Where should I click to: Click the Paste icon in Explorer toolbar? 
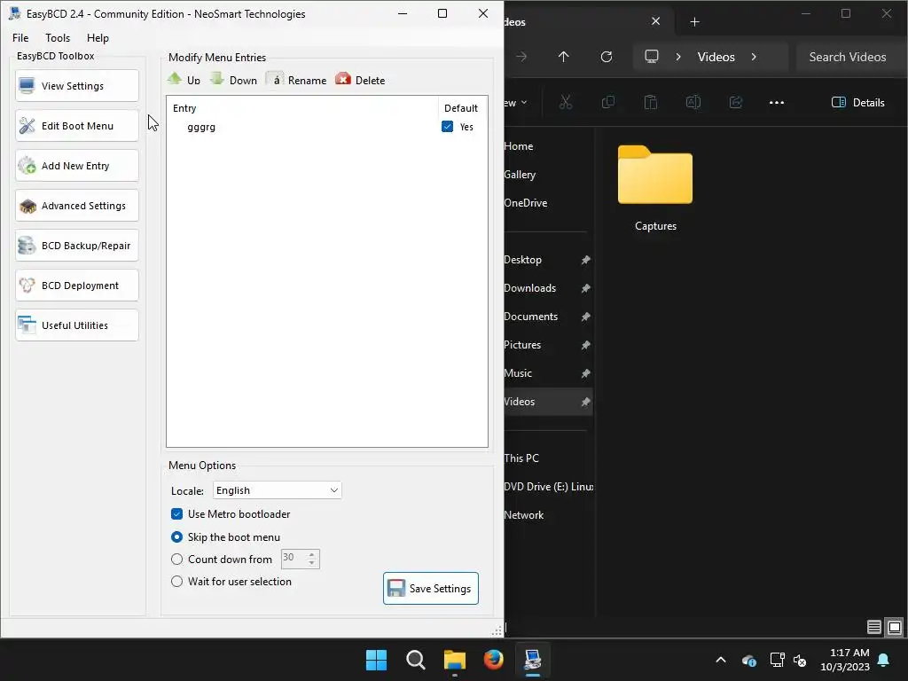(650, 103)
